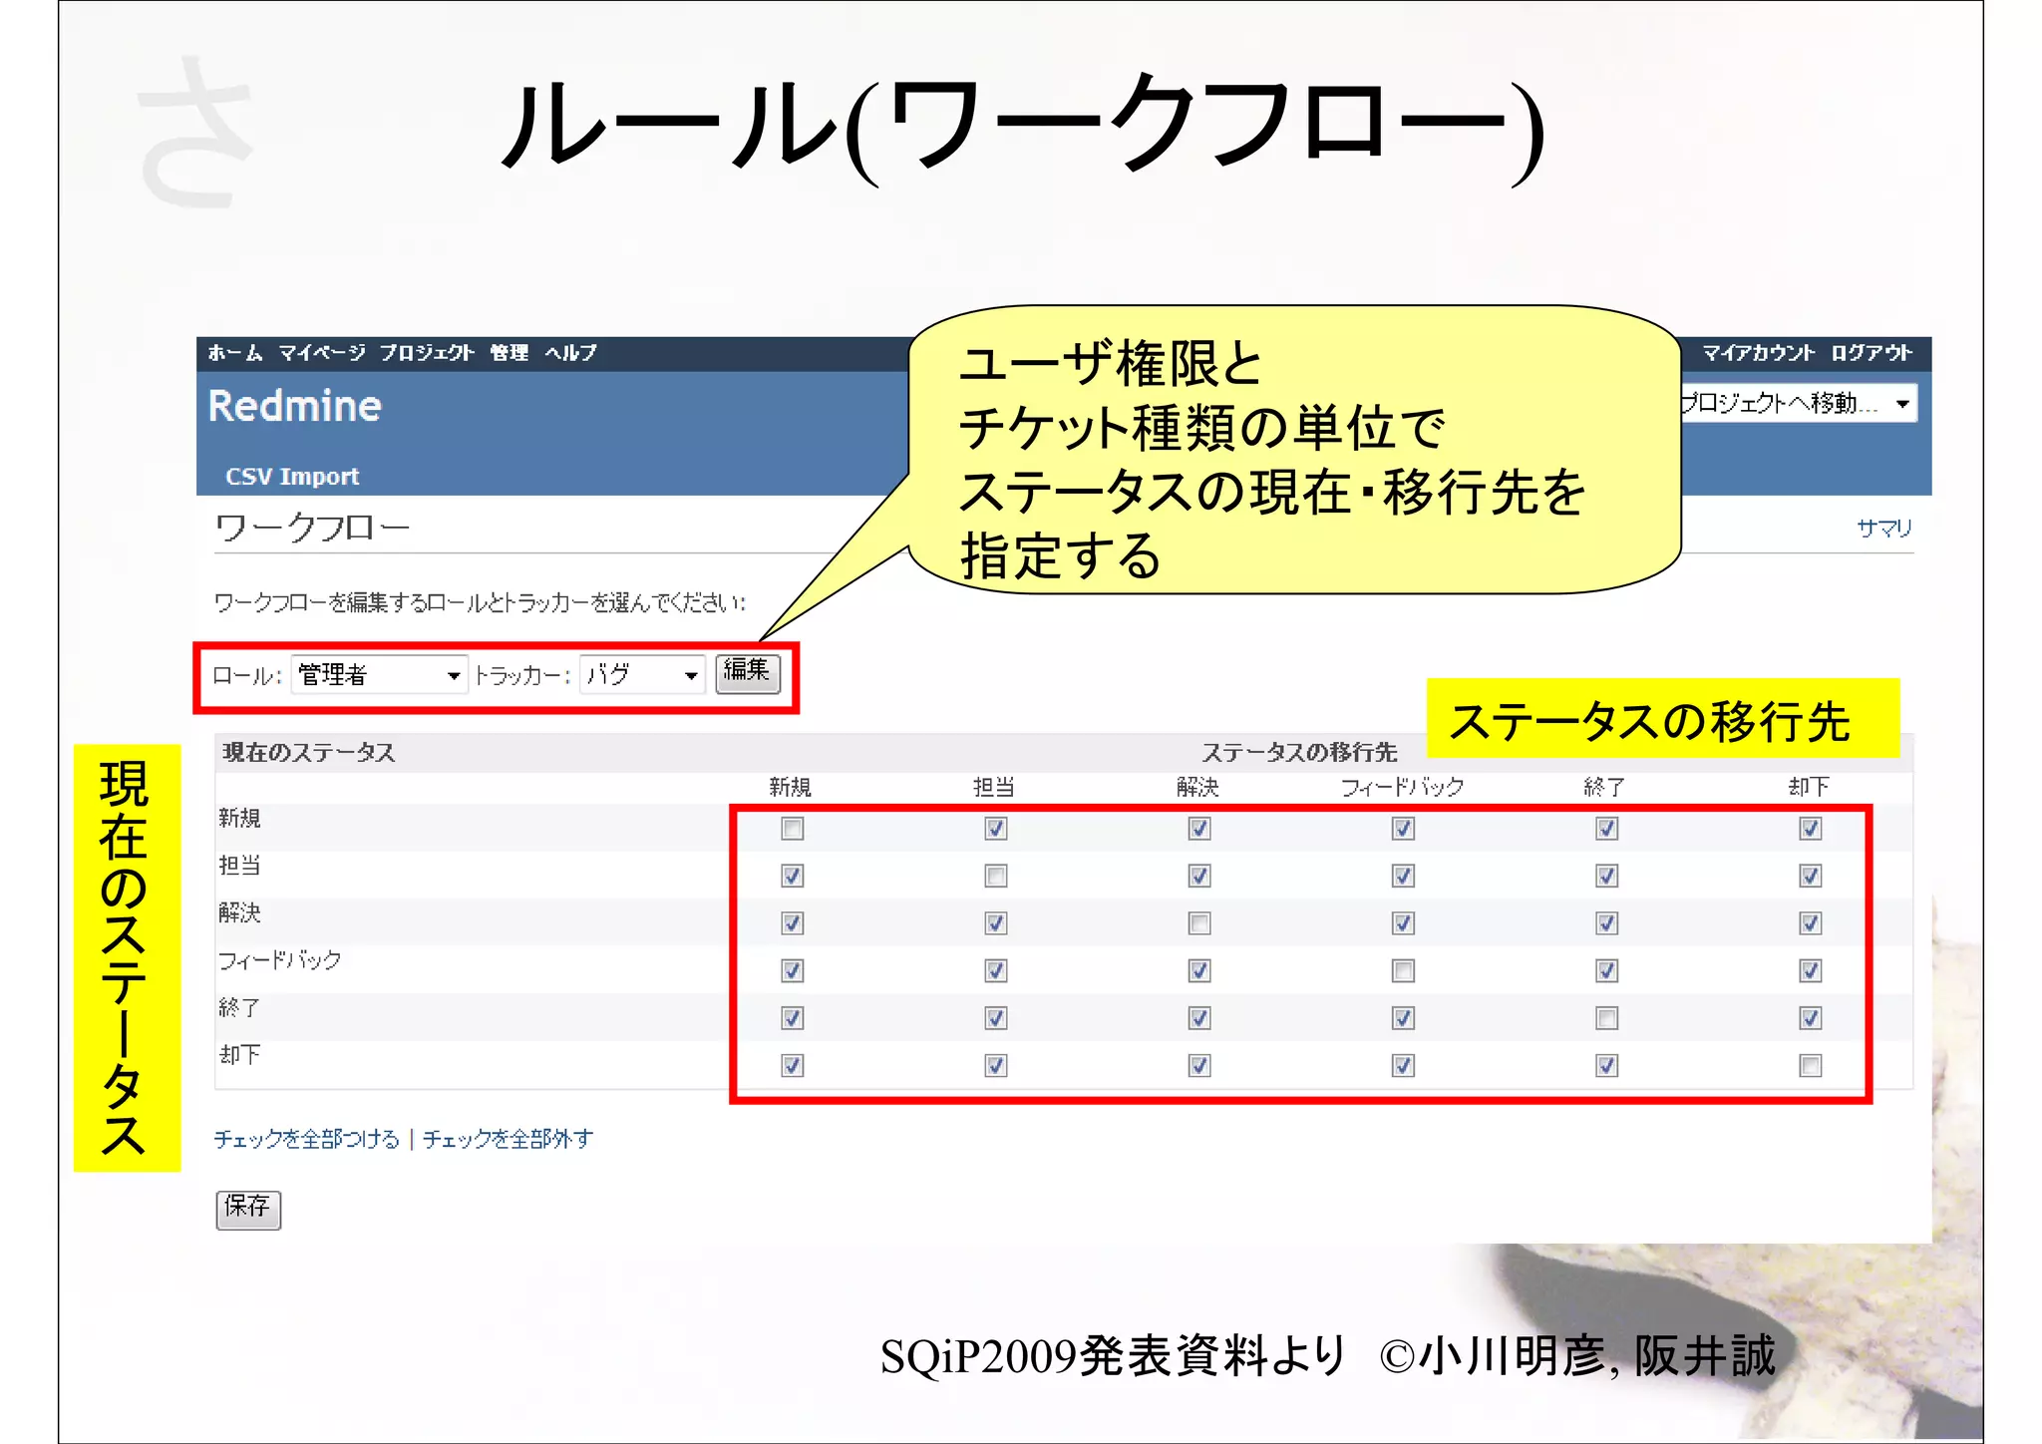Open ヘルプ in top menu
Viewport: 2042px width, 1444px height.
[x=570, y=353]
